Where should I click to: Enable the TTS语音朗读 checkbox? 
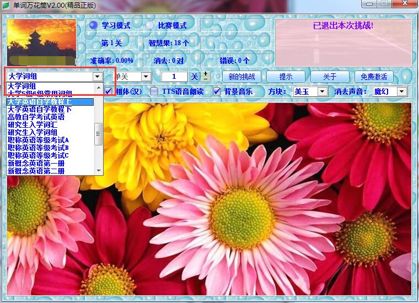click(154, 91)
